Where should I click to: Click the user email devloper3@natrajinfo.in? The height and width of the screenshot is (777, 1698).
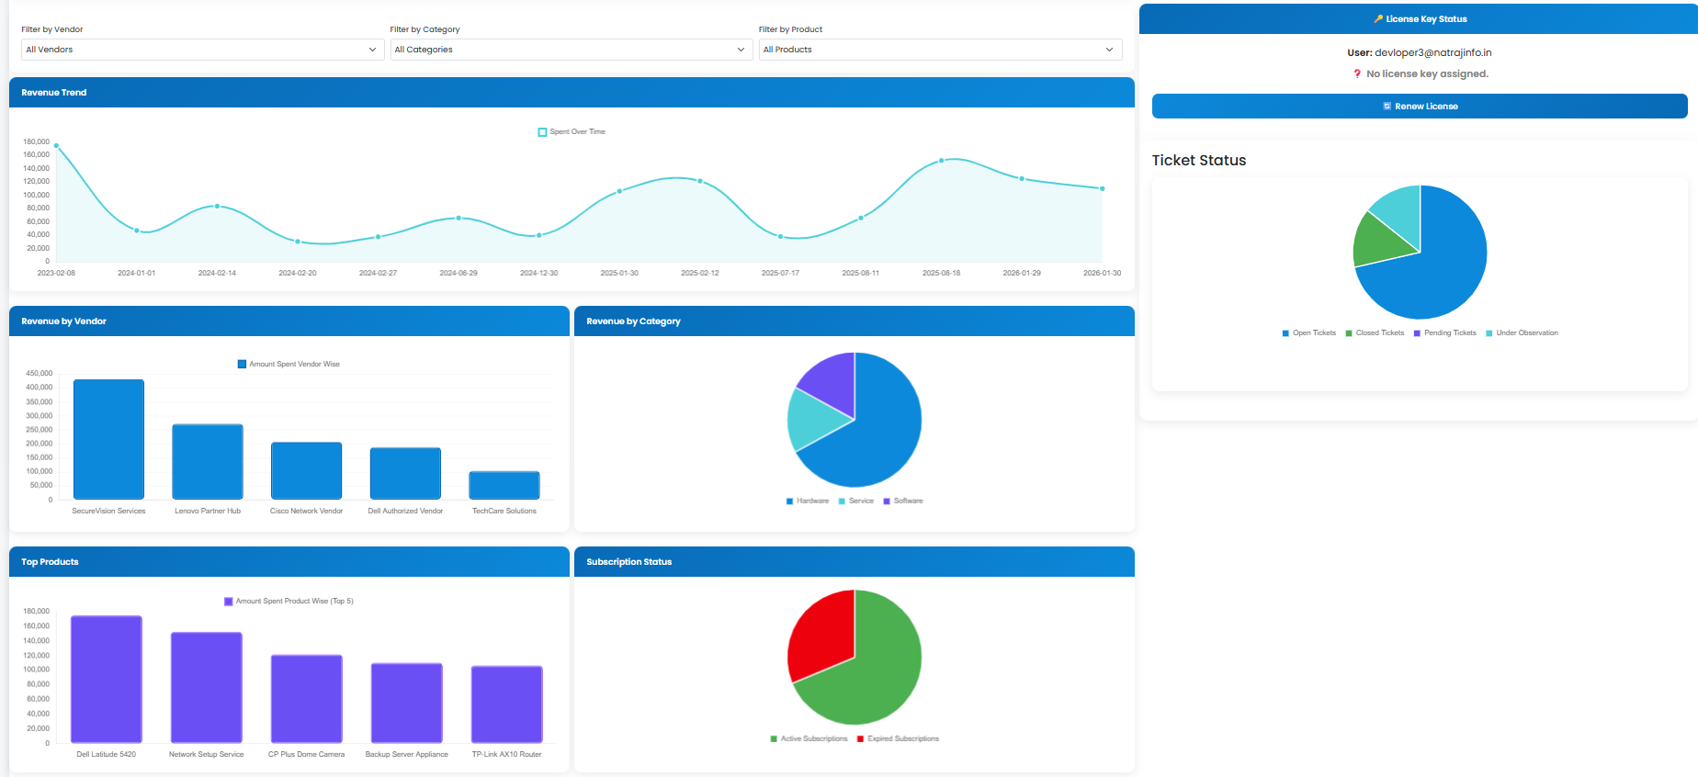1432,53
